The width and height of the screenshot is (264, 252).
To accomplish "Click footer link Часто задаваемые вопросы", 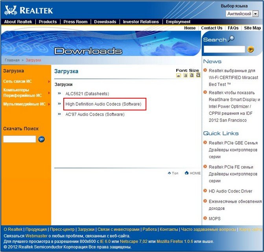I will click(x=209, y=230).
